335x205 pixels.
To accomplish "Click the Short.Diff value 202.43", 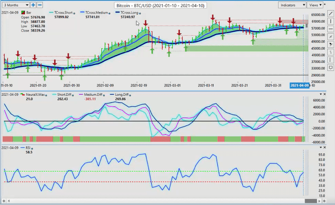I will [x=62, y=99].
